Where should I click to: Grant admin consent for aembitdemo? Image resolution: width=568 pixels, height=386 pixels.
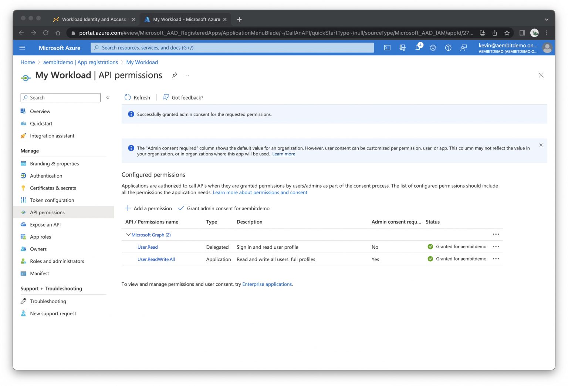[x=224, y=208]
